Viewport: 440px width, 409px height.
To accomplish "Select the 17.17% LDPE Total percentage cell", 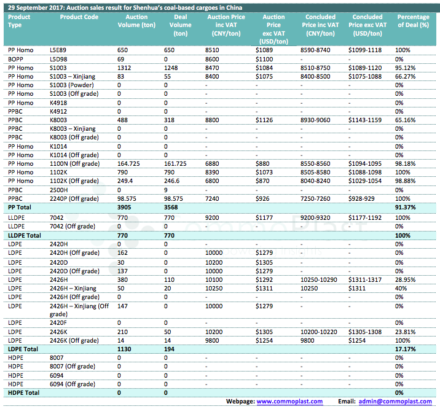I will pyautogui.click(x=405, y=349).
